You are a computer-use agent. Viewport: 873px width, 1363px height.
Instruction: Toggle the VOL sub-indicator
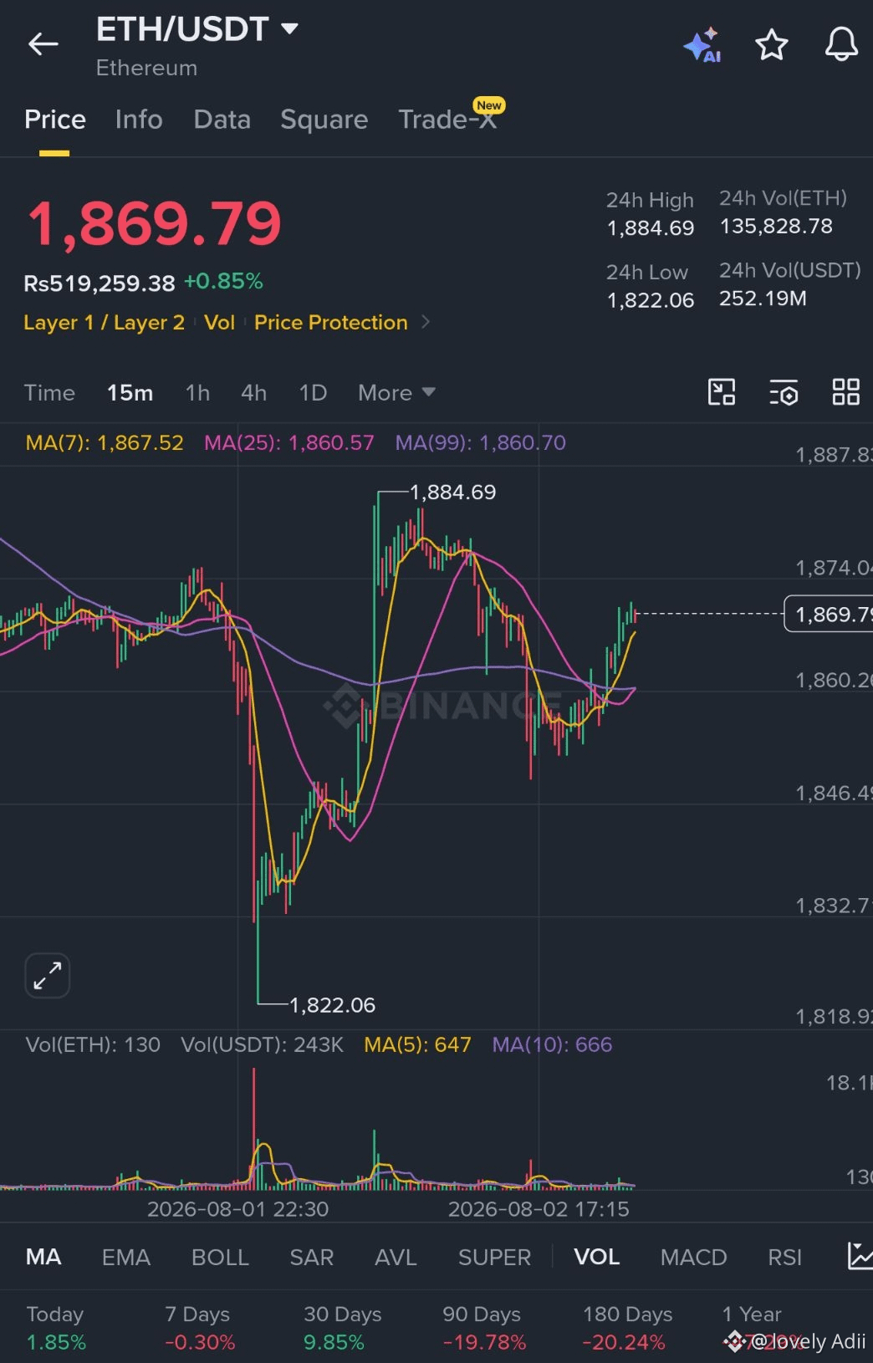pyautogui.click(x=596, y=1257)
